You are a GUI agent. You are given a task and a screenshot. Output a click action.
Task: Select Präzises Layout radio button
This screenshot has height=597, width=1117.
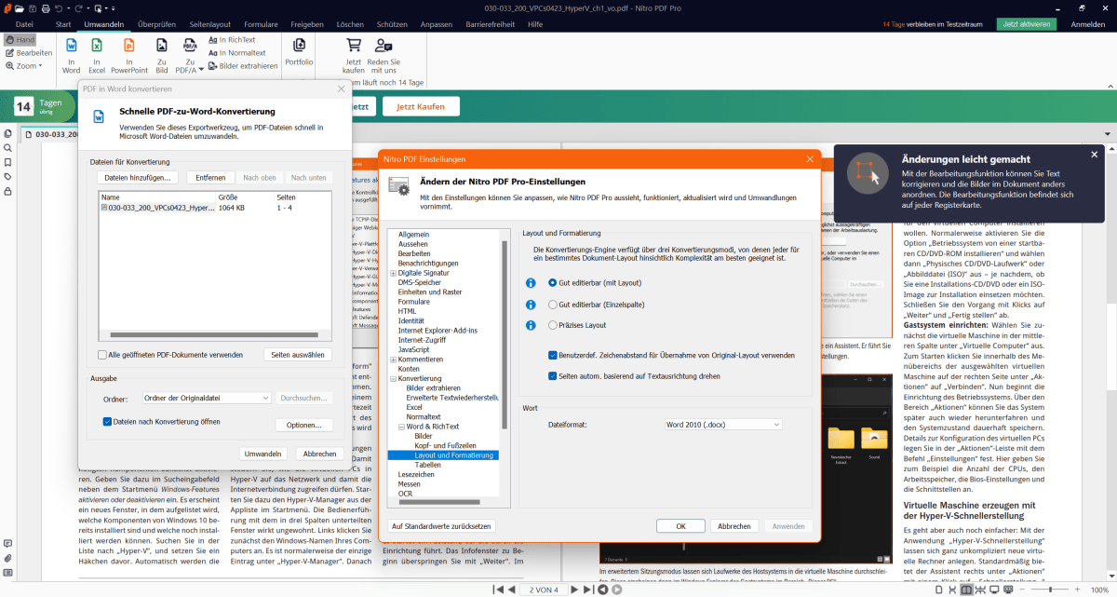coord(553,326)
